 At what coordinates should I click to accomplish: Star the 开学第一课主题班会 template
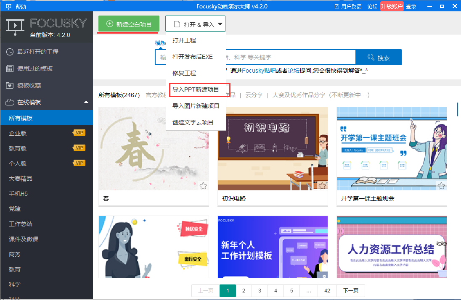tap(441, 185)
